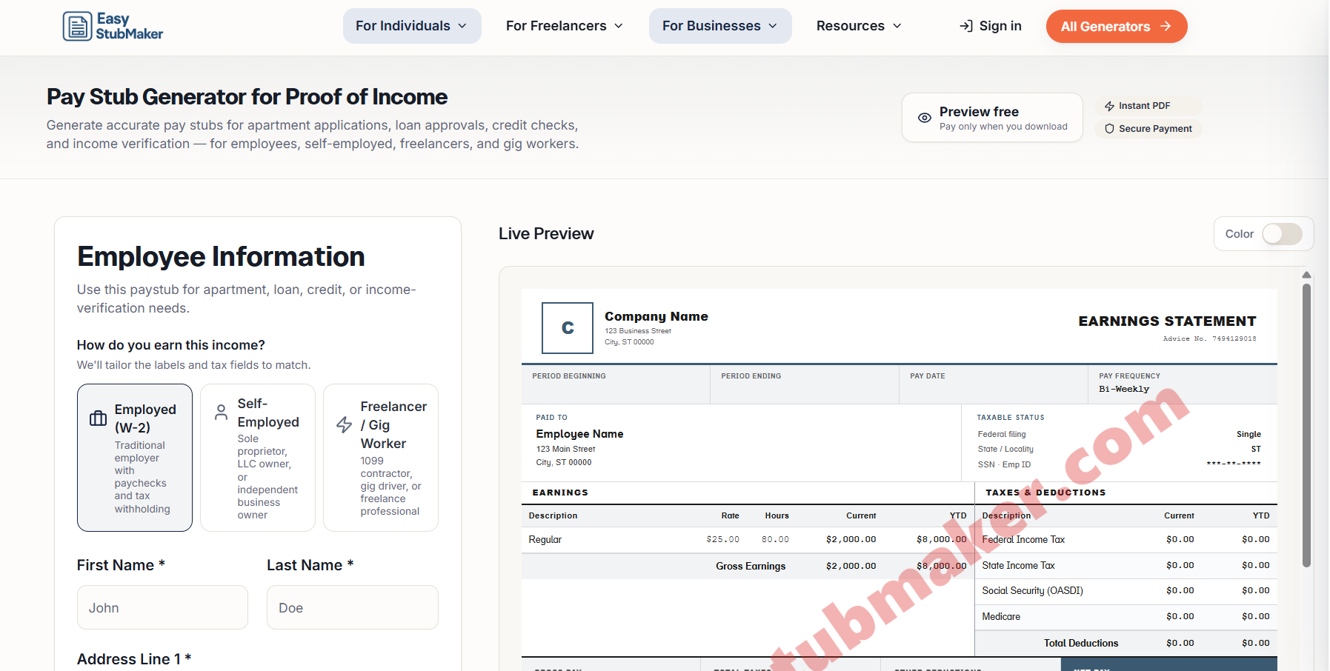The width and height of the screenshot is (1330, 671).
Task: Click the Preview free card
Action: tap(992, 117)
